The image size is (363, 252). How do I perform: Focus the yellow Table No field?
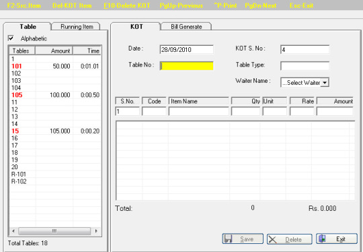(187, 65)
